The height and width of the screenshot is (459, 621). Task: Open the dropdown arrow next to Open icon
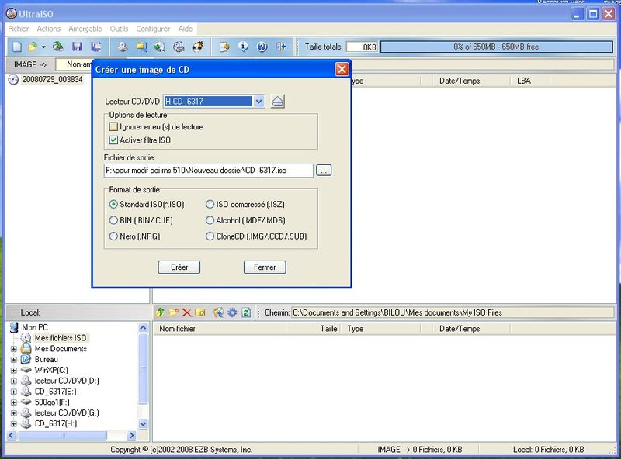pyautogui.click(x=43, y=47)
